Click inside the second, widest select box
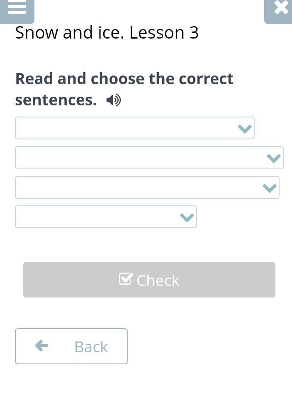The height and width of the screenshot is (417, 292). 137,158
